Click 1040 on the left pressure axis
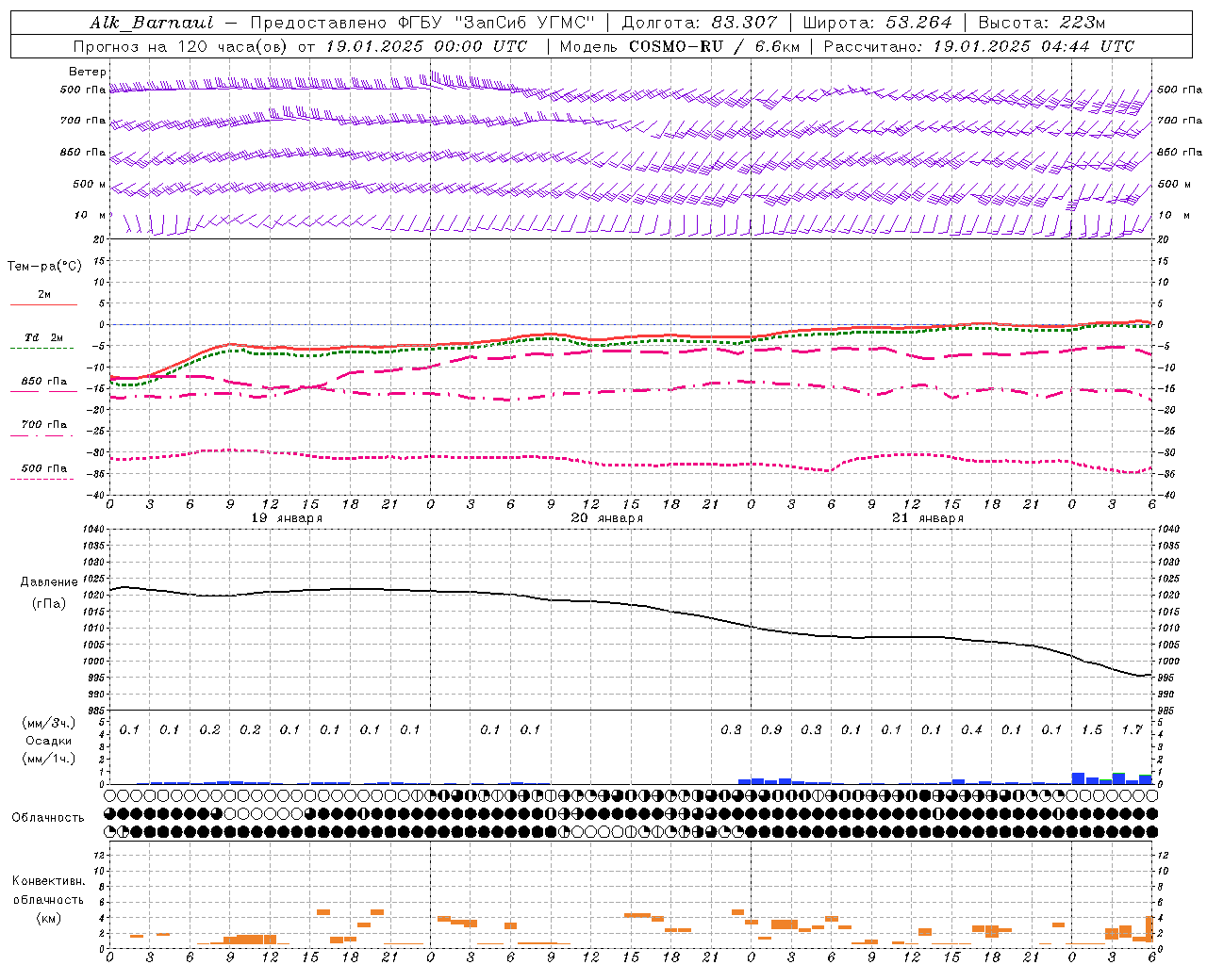This screenshot has height=965, width=1207. 94,530
